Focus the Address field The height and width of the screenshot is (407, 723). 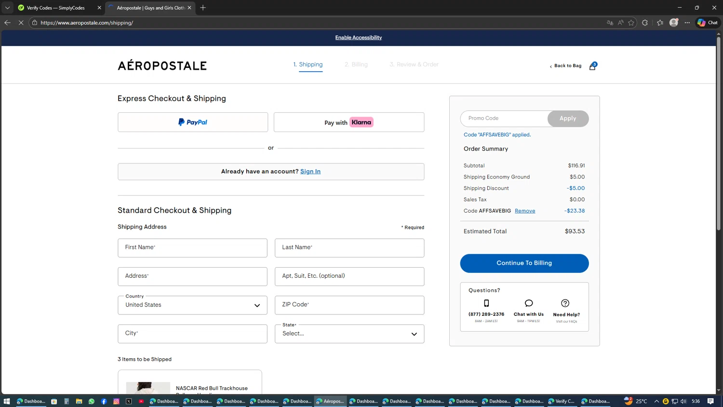click(192, 276)
